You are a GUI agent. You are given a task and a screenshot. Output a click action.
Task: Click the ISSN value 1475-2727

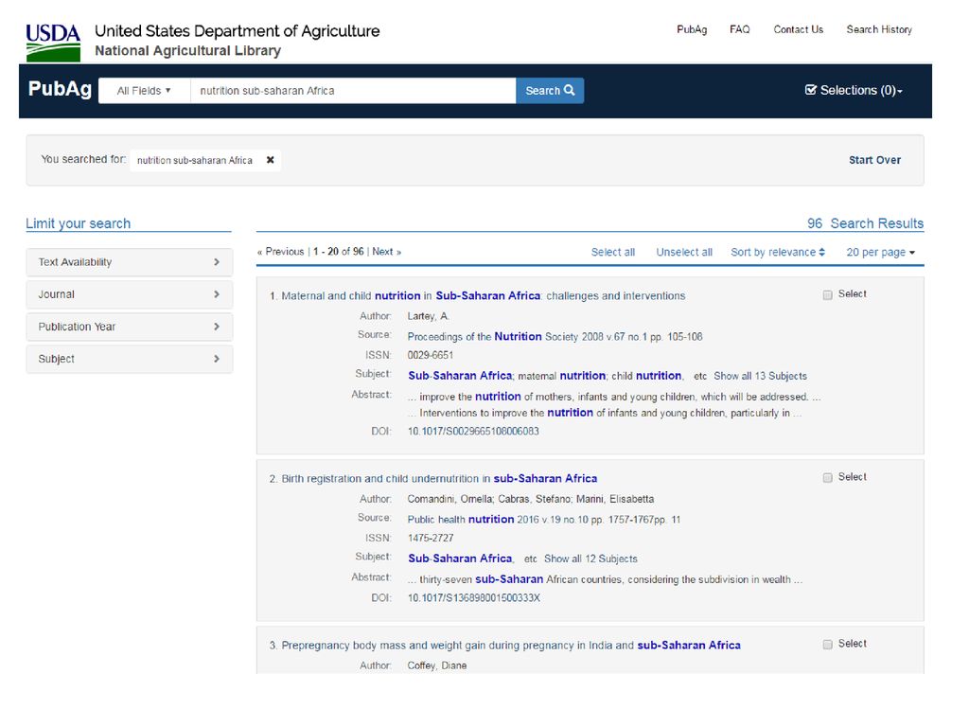pyautogui.click(x=431, y=539)
